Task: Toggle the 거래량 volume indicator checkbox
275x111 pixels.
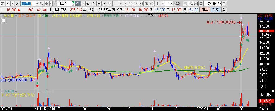Action: pos(2,91)
